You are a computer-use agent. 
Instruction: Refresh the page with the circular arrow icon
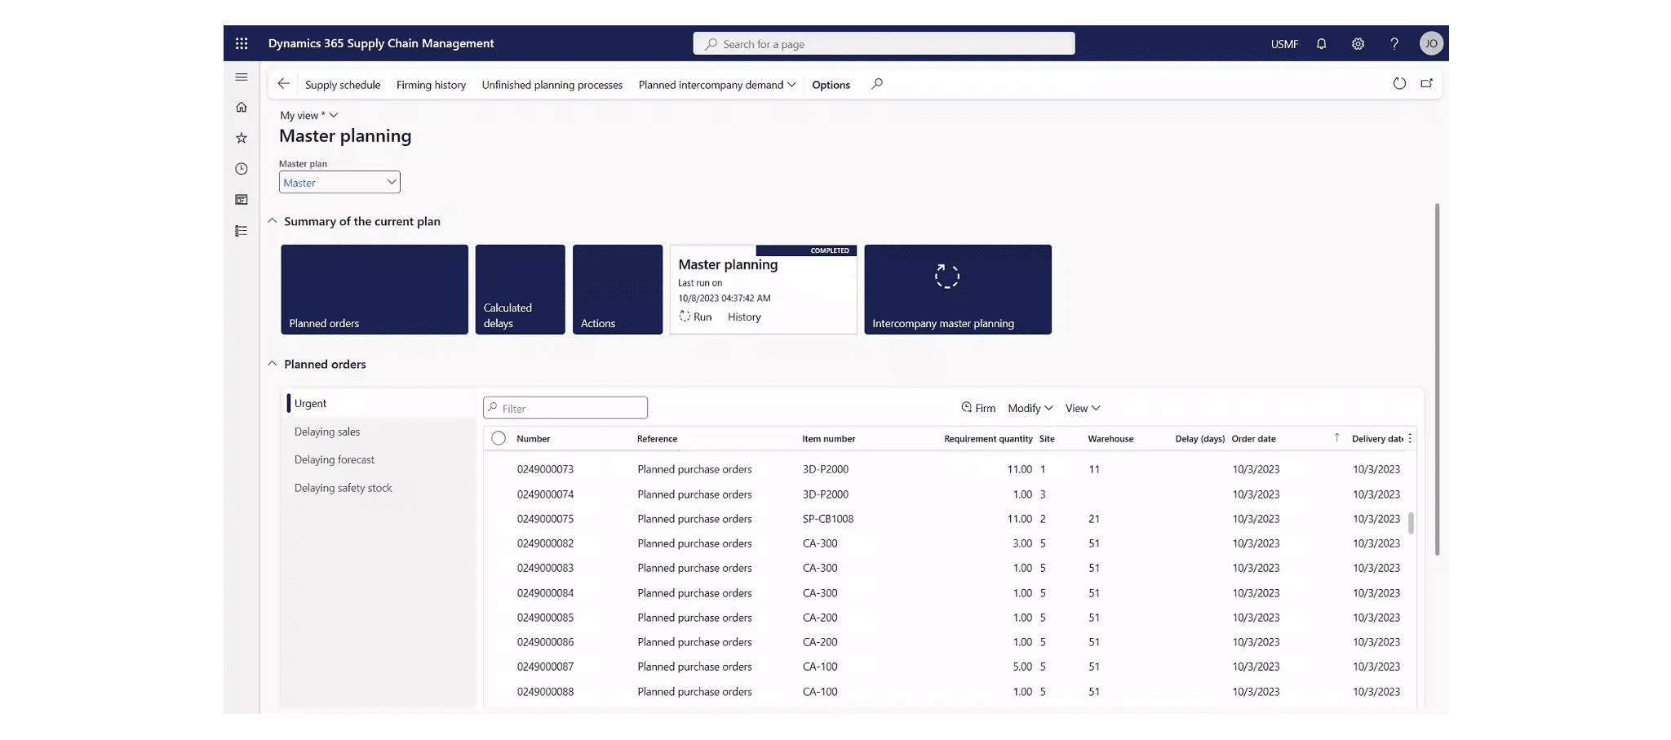pyautogui.click(x=1399, y=83)
